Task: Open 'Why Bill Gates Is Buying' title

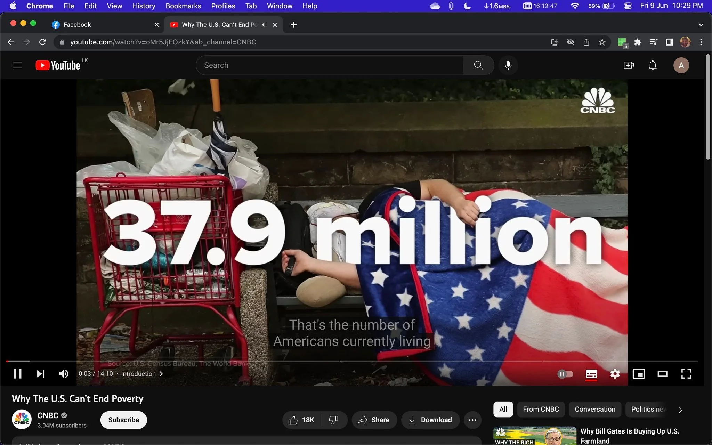Action: point(630,436)
